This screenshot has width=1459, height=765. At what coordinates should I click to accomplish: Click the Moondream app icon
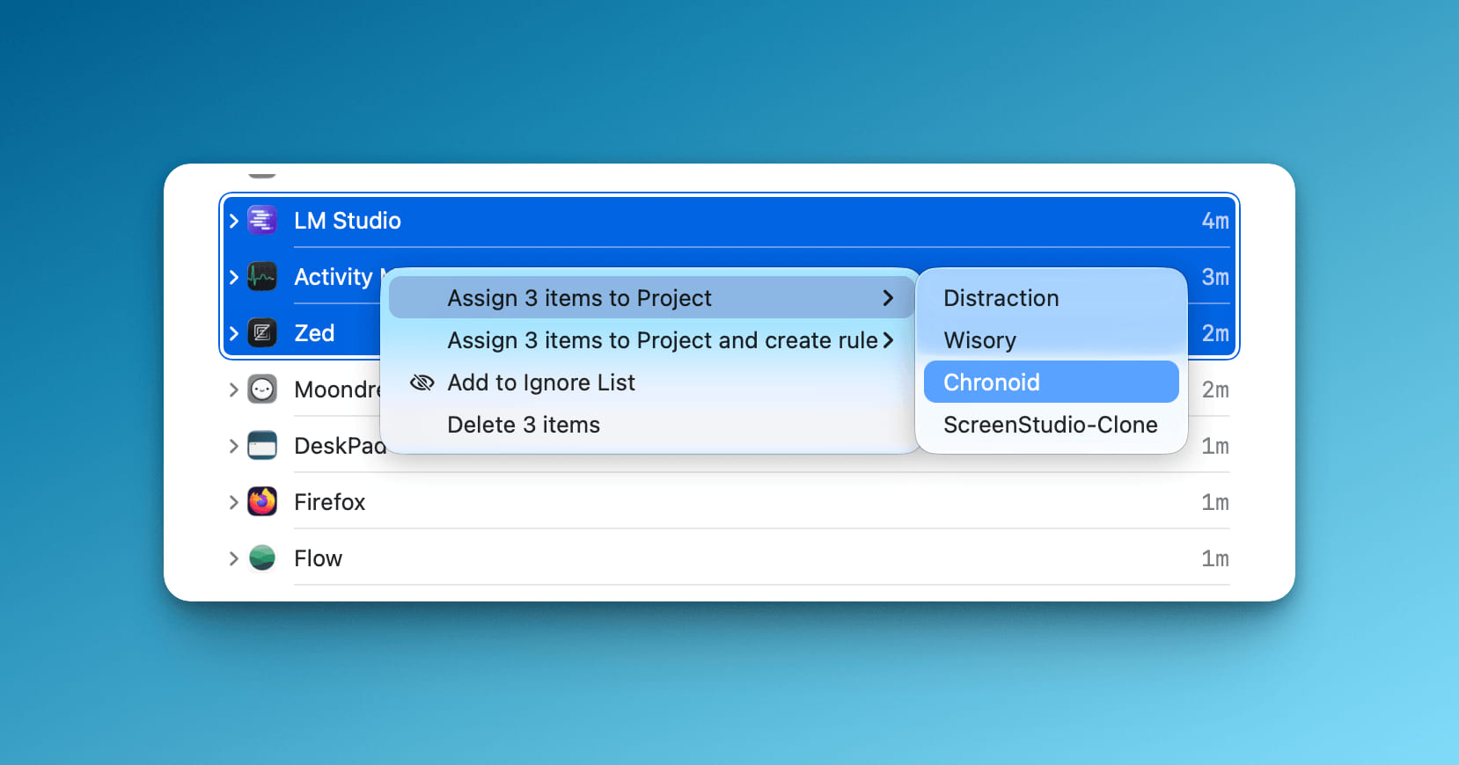click(262, 390)
